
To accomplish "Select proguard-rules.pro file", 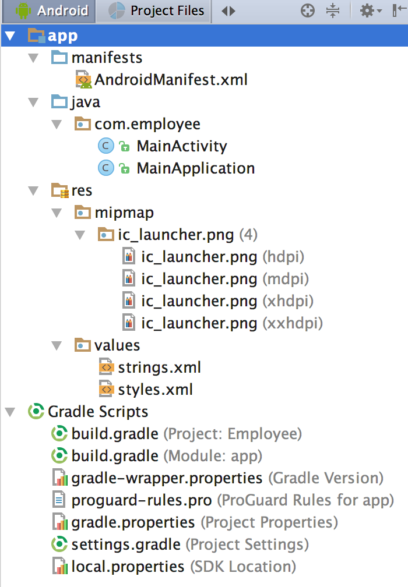I will (x=142, y=500).
